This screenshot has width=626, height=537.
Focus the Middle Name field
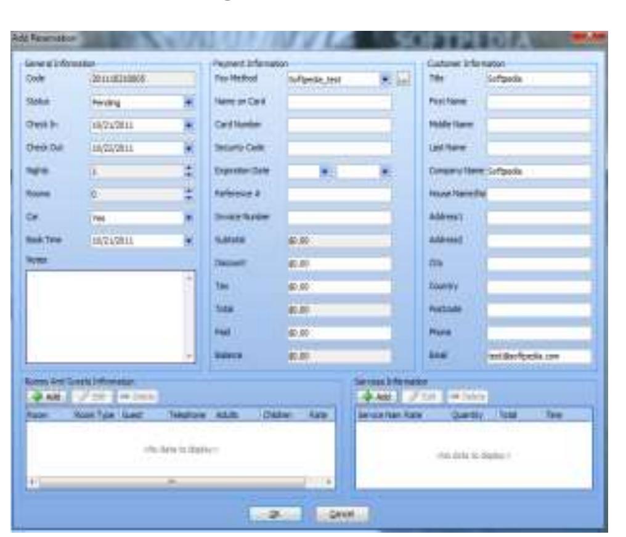pyautogui.click(x=539, y=125)
